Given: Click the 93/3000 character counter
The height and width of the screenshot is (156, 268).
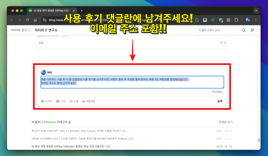Looking at the screenshot, I should (x=217, y=92).
